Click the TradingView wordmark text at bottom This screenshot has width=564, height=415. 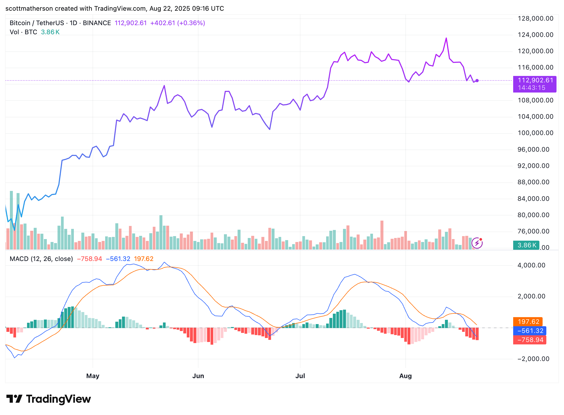pyautogui.click(x=58, y=399)
